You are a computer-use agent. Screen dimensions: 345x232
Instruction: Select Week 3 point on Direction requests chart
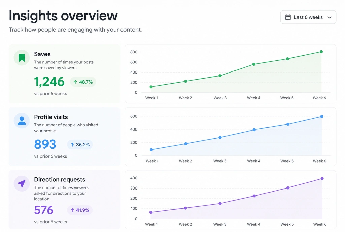pos(220,204)
